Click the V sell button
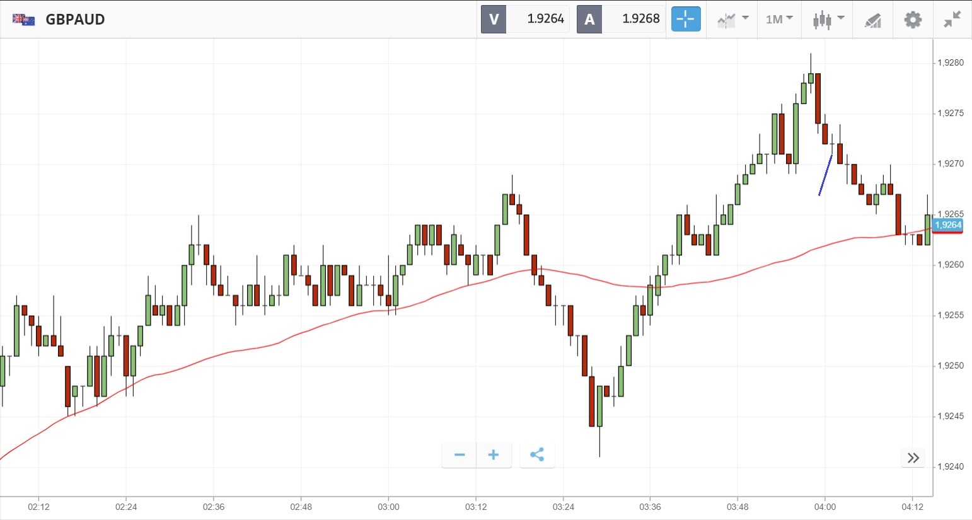The image size is (972, 520). [x=494, y=20]
